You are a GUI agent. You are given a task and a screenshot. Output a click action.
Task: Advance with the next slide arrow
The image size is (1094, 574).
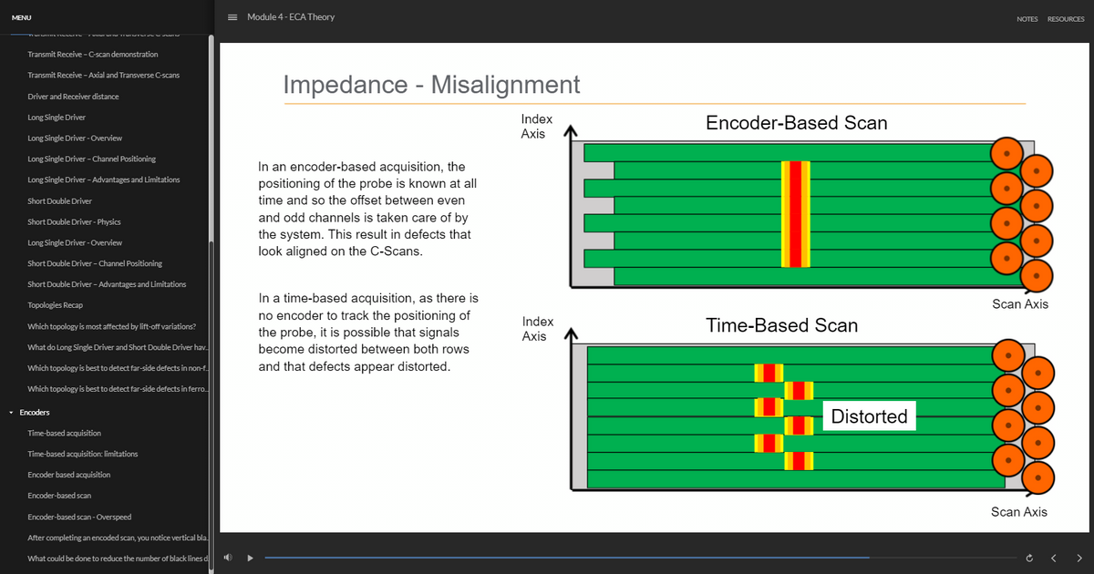[x=1079, y=558]
